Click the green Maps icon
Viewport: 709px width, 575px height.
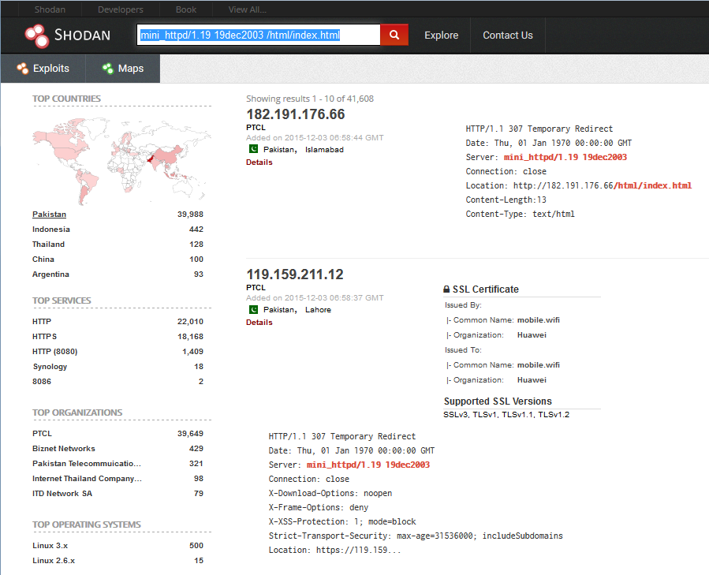coord(107,69)
